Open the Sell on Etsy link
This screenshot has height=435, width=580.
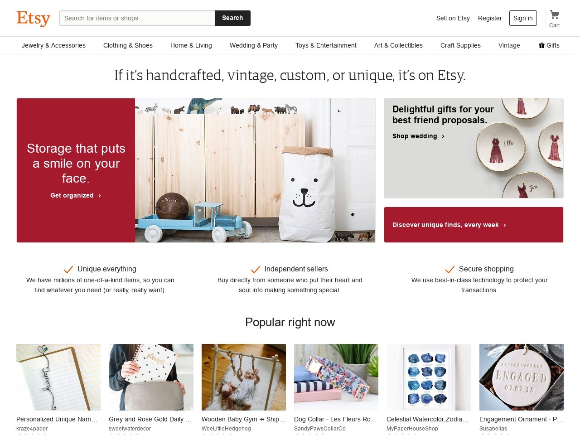click(x=453, y=18)
